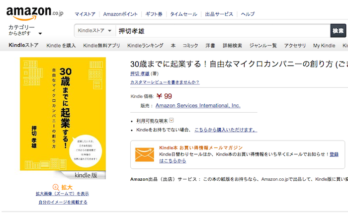This screenshot has height=213, width=348.
Task: Click the 検索 search button
Action: 338,31
